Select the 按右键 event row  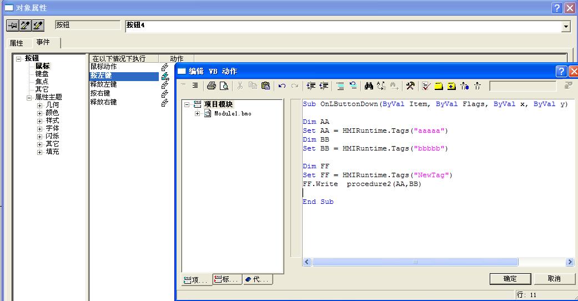tap(124, 93)
